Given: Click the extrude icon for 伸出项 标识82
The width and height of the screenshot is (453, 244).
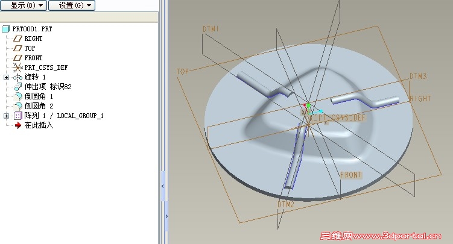Looking at the screenshot, I should pos(18,87).
